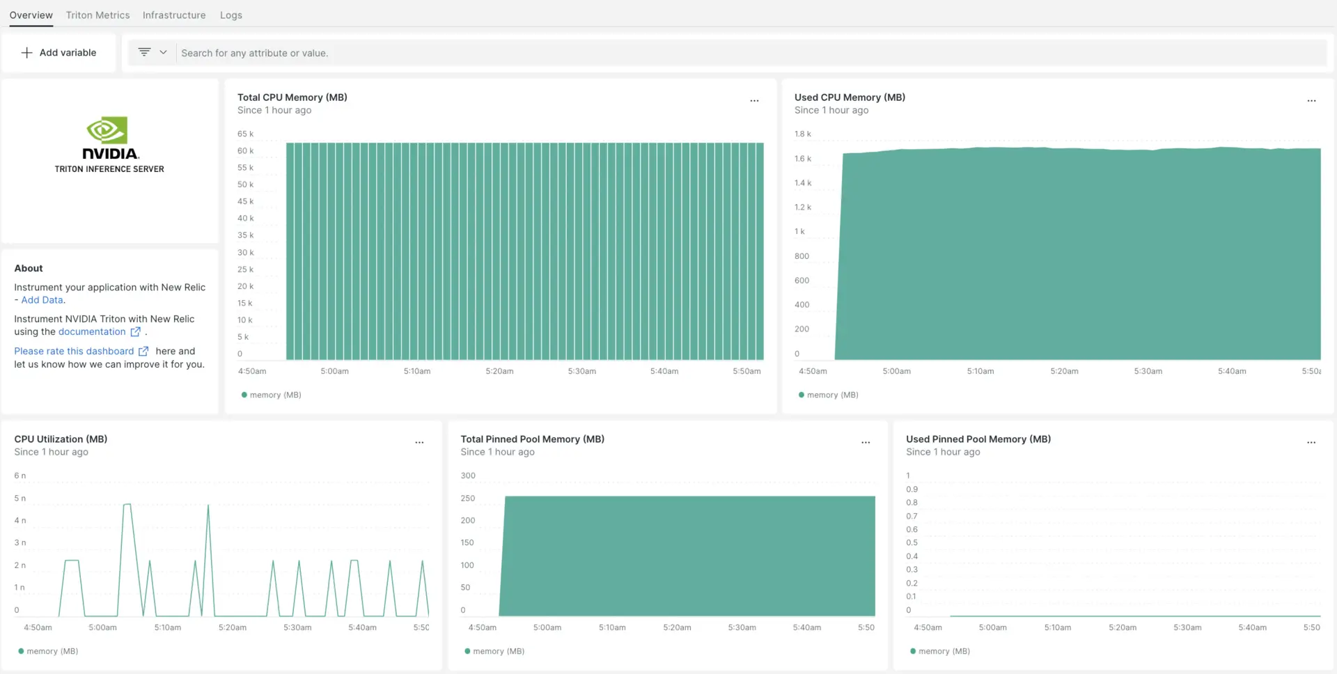Open Total Pinned Pool Memory ellipsis menu
This screenshot has width=1337, height=674.
[866, 443]
